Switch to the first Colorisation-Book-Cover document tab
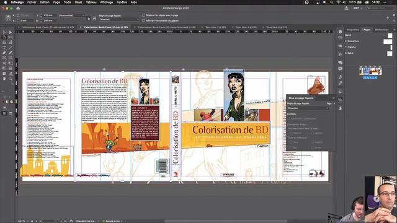This screenshot has width=397, height=223. (x=48, y=27)
